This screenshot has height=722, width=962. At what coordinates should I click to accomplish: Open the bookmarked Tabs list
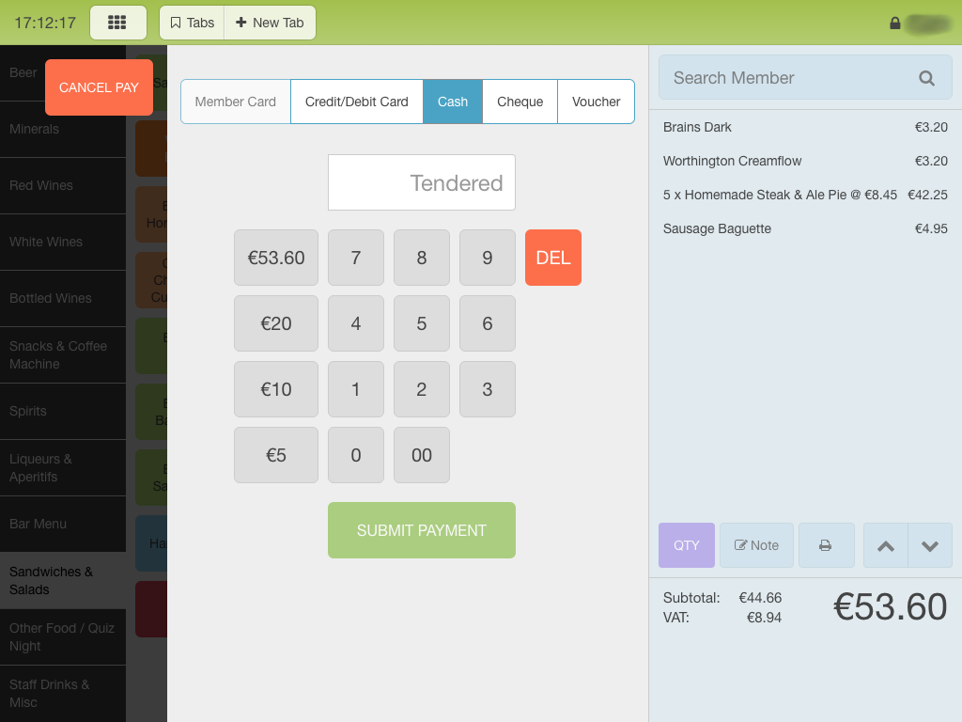(192, 23)
